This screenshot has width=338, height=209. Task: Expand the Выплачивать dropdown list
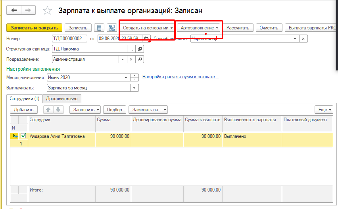[x=135, y=88]
